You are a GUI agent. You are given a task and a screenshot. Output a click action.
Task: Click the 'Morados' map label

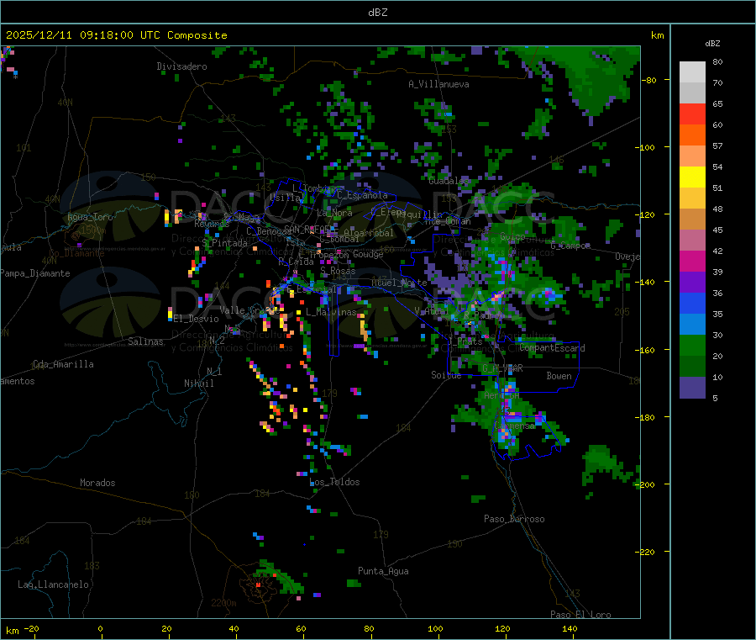click(x=97, y=483)
